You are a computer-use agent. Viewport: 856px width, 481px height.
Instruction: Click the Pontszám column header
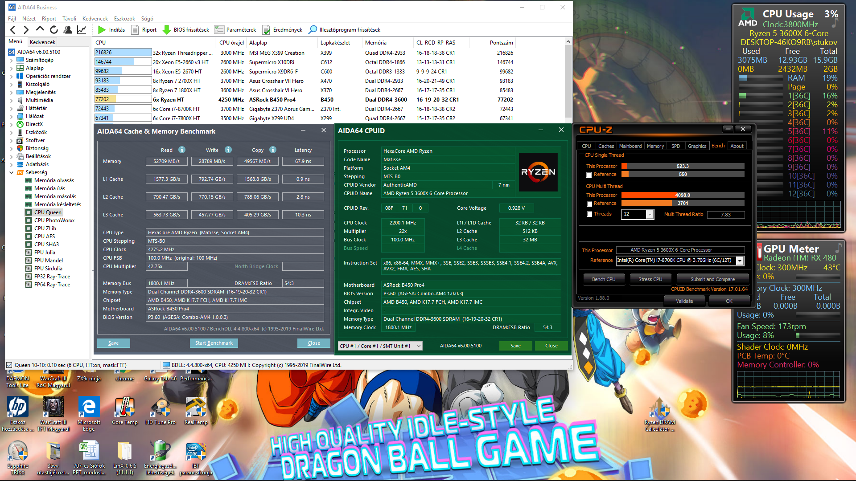(x=501, y=43)
